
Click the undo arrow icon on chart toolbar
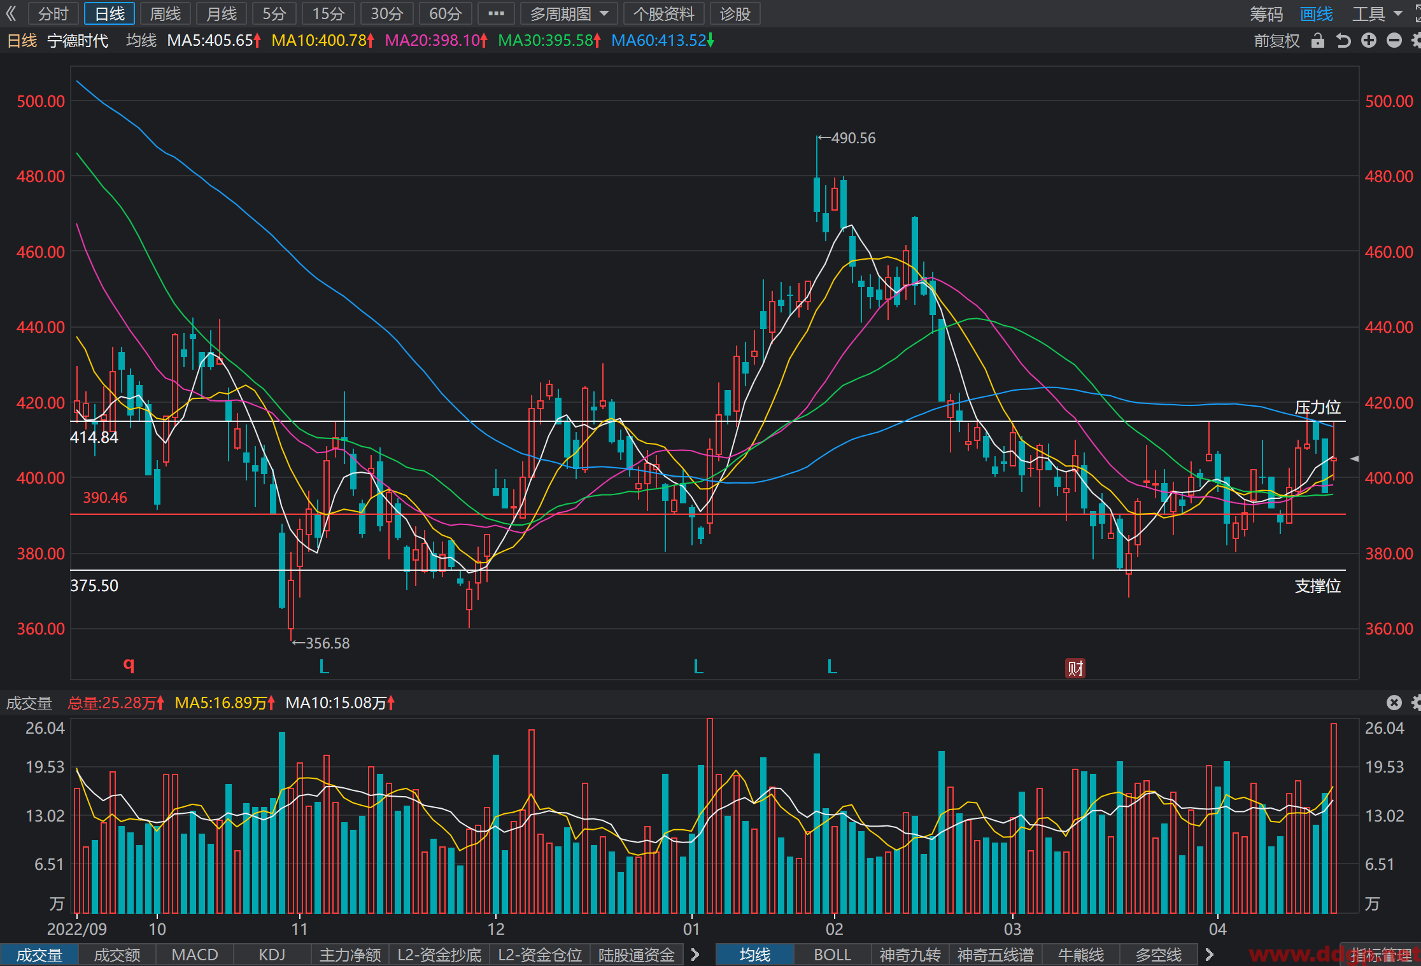pyautogui.click(x=1343, y=41)
